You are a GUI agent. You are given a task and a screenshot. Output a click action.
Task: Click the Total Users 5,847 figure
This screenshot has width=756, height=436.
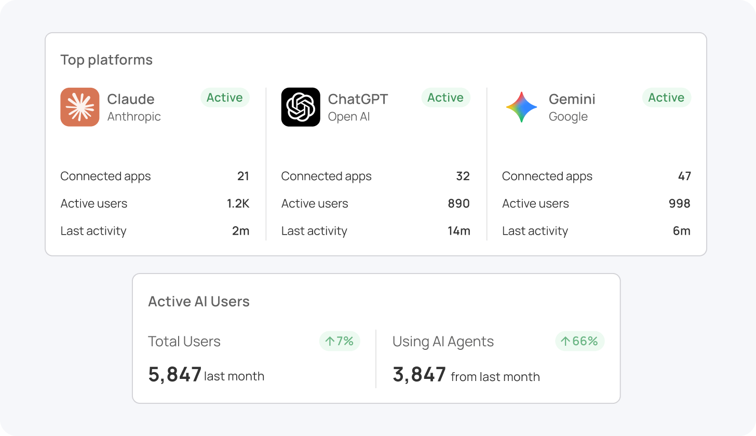pos(175,374)
